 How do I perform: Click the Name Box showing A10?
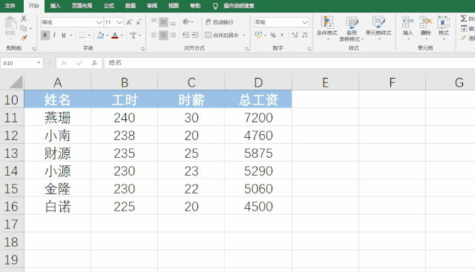pos(22,63)
